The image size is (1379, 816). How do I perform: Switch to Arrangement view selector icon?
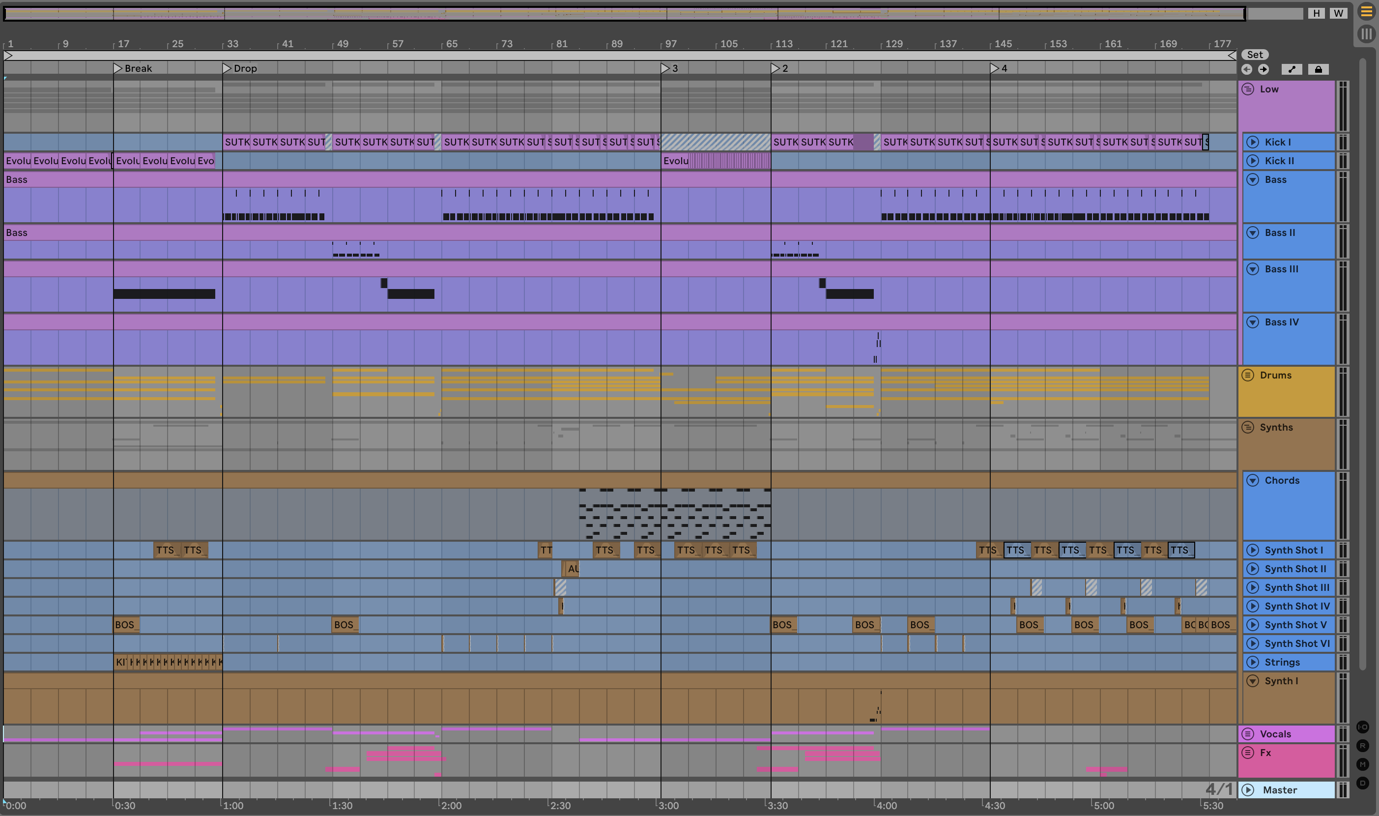tap(1366, 11)
